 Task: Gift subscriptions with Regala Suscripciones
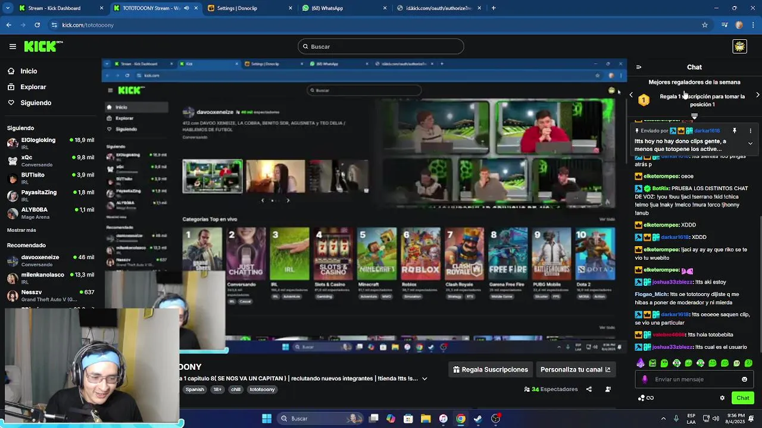click(x=490, y=370)
